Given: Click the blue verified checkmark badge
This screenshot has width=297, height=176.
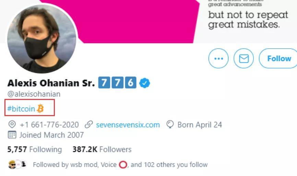Looking at the screenshot, I should click(145, 83).
